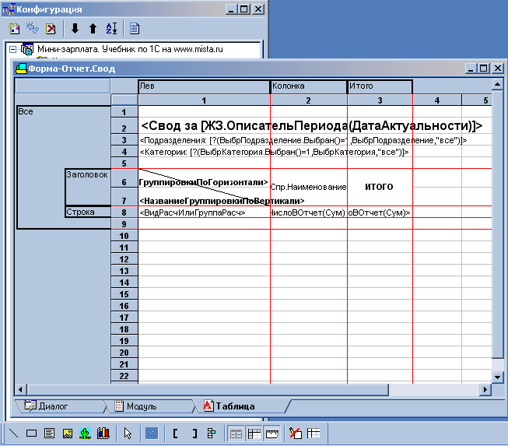This screenshot has width=508, height=446.
Task: Switch to the Диалог tab
Action: point(53,406)
